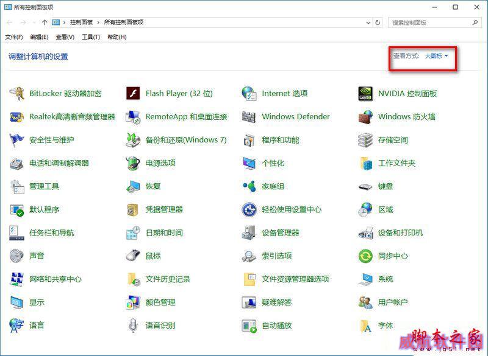Image resolution: width=488 pixels, height=356 pixels.
Task: Open the 任务栏和导航 link
Action: [x=52, y=233]
